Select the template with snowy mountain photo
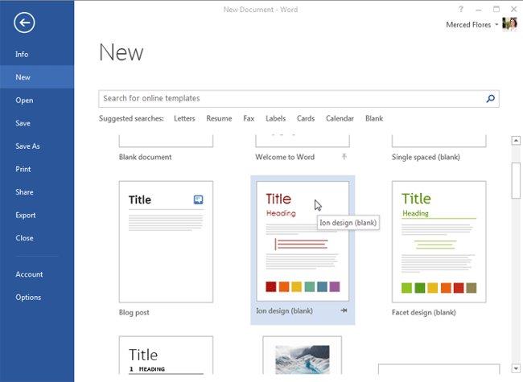The height and width of the screenshot is (382, 523). coord(303,355)
